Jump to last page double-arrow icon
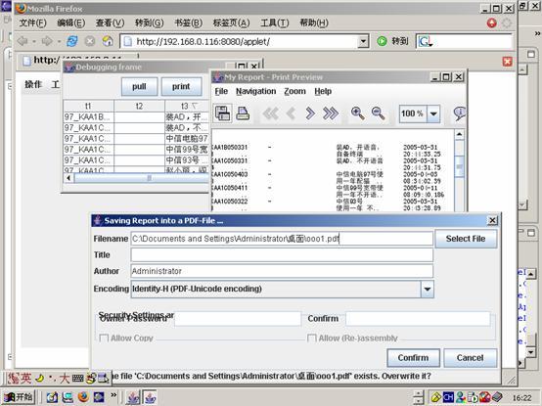The height and width of the screenshot is (406, 542). click(330, 113)
